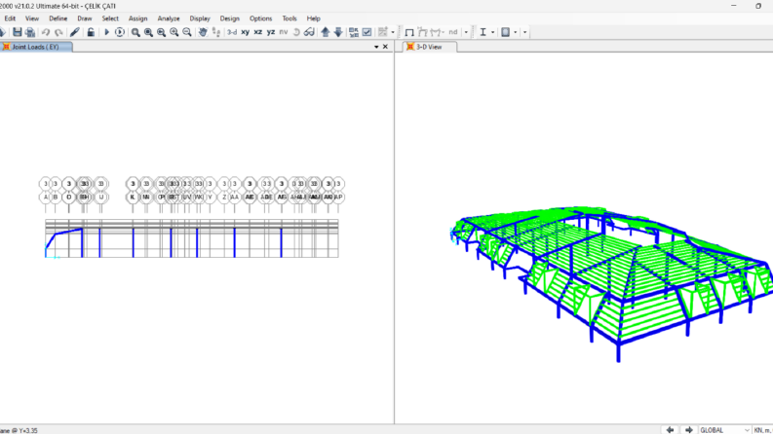Open the Define menu
773x434 pixels.
coord(58,18)
